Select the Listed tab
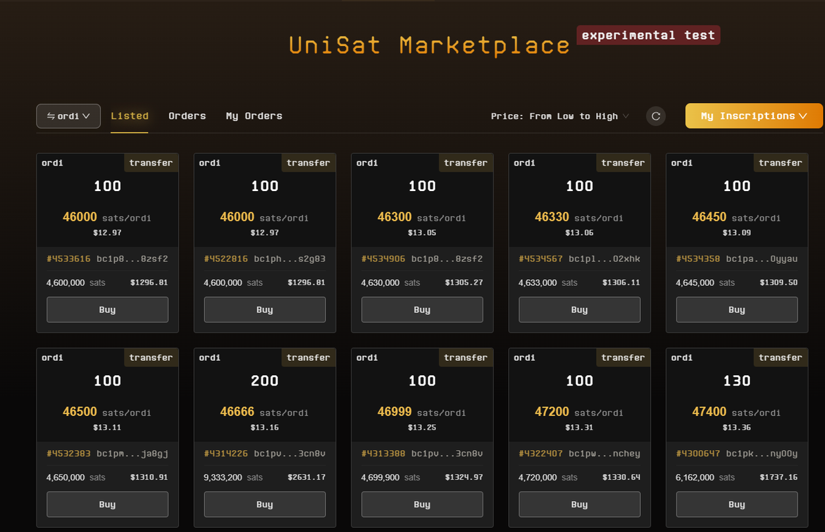This screenshot has width=825, height=532. click(129, 115)
